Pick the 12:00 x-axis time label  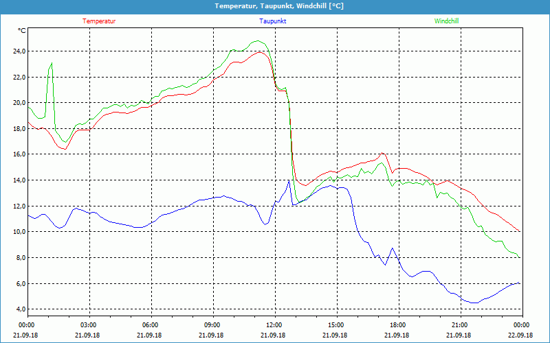point(274,325)
